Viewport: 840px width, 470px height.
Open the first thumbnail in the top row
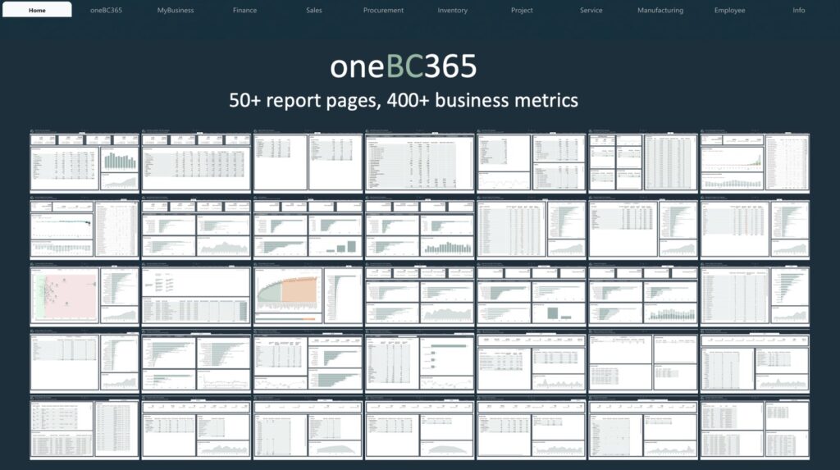pos(84,162)
